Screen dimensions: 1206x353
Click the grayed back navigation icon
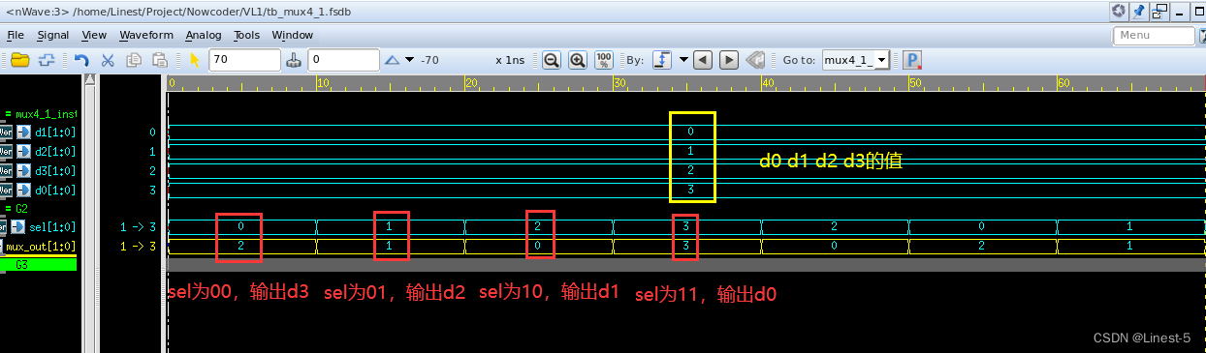click(756, 60)
